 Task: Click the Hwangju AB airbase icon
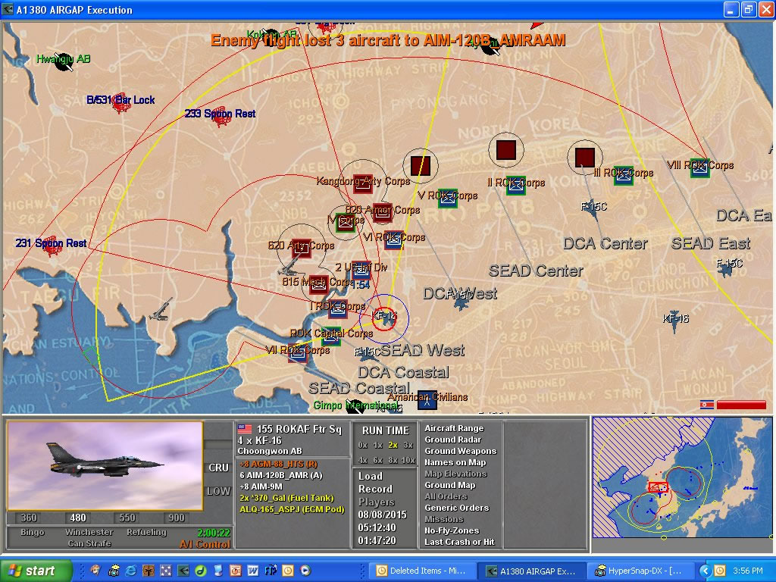[64, 64]
